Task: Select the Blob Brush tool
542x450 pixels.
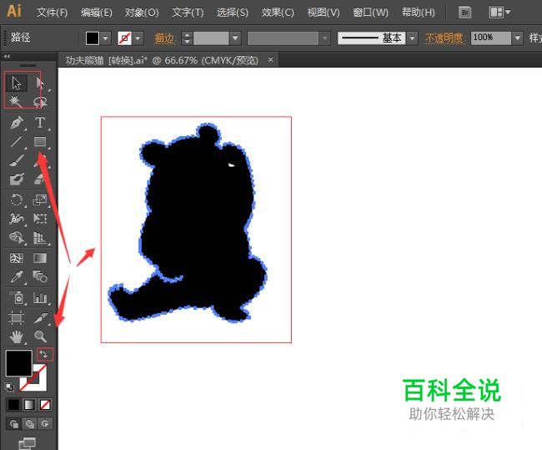Action: pyautogui.click(x=16, y=179)
